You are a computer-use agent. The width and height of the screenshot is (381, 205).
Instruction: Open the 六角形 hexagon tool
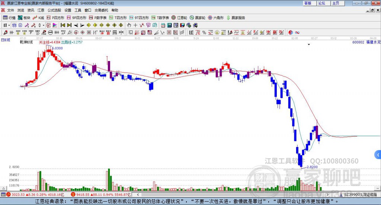click(x=216, y=18)
